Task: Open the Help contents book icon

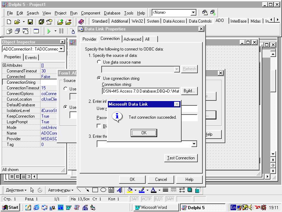Action: coord(81,22)
